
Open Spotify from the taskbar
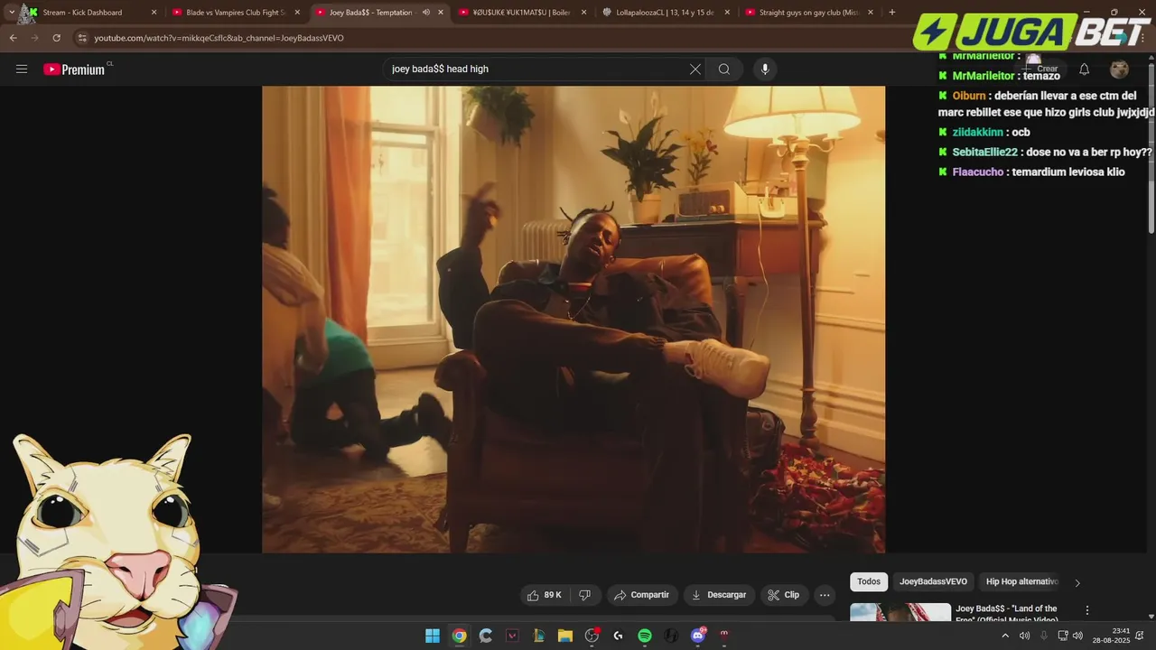[645, 636]
